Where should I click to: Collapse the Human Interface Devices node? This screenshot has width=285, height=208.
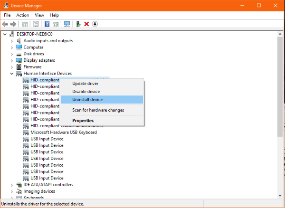(x=12, y=74)
